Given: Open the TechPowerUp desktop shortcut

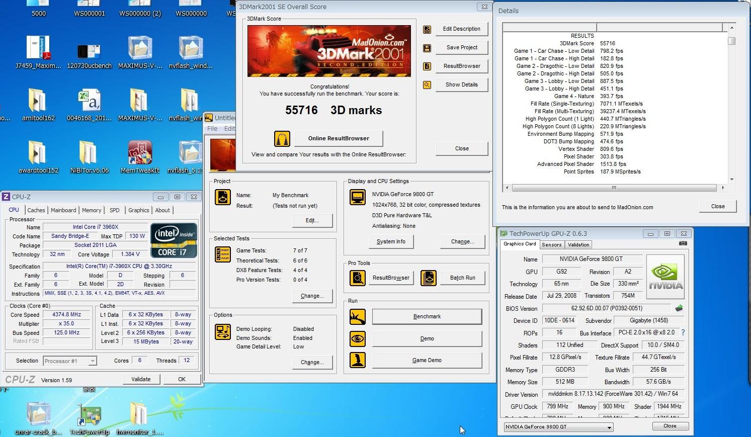Looking at the screenshot, I should 90,418.
